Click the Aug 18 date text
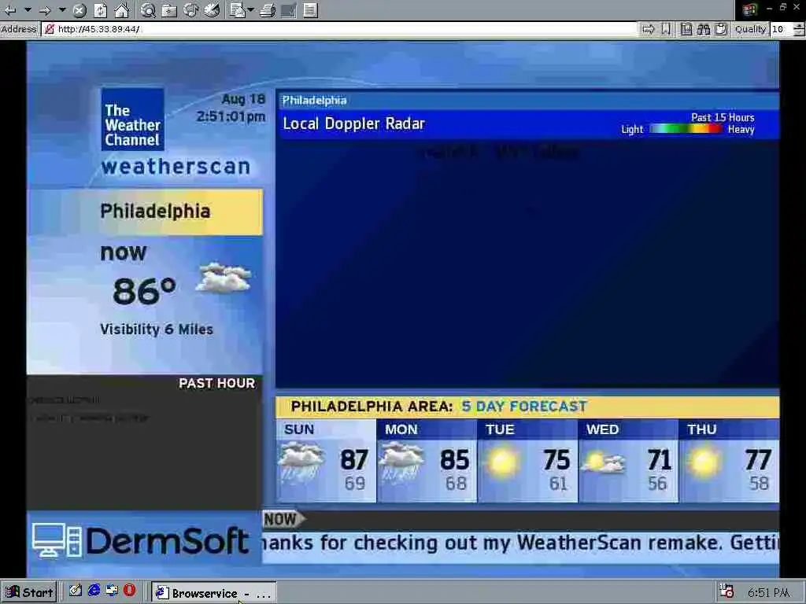Screen dimensions: 806x604 click(x=244, y=99)
